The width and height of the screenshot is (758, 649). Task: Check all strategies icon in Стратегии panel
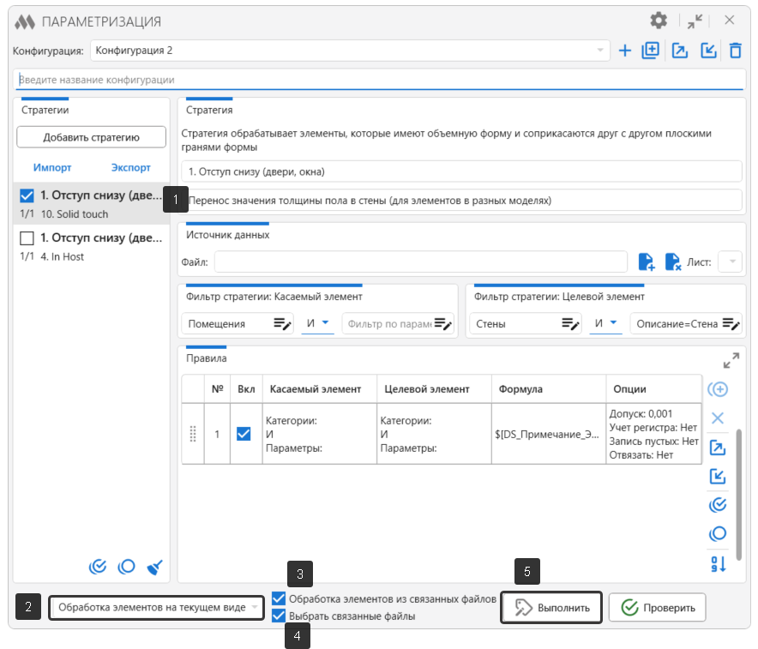[x=98, y=567]
